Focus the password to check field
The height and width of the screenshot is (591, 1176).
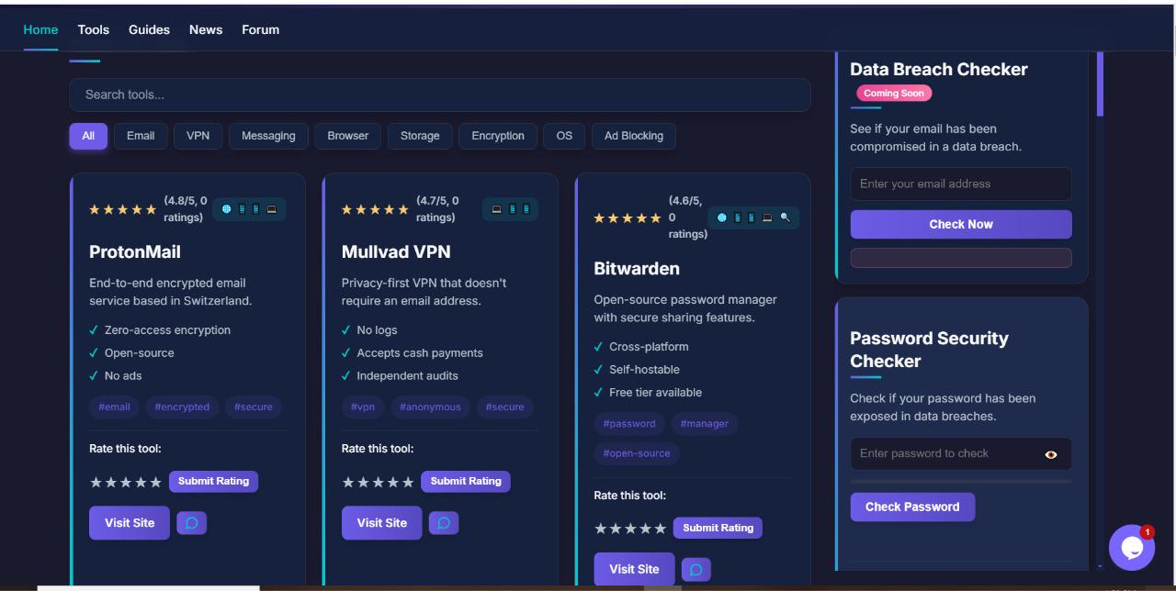point(961,453)
